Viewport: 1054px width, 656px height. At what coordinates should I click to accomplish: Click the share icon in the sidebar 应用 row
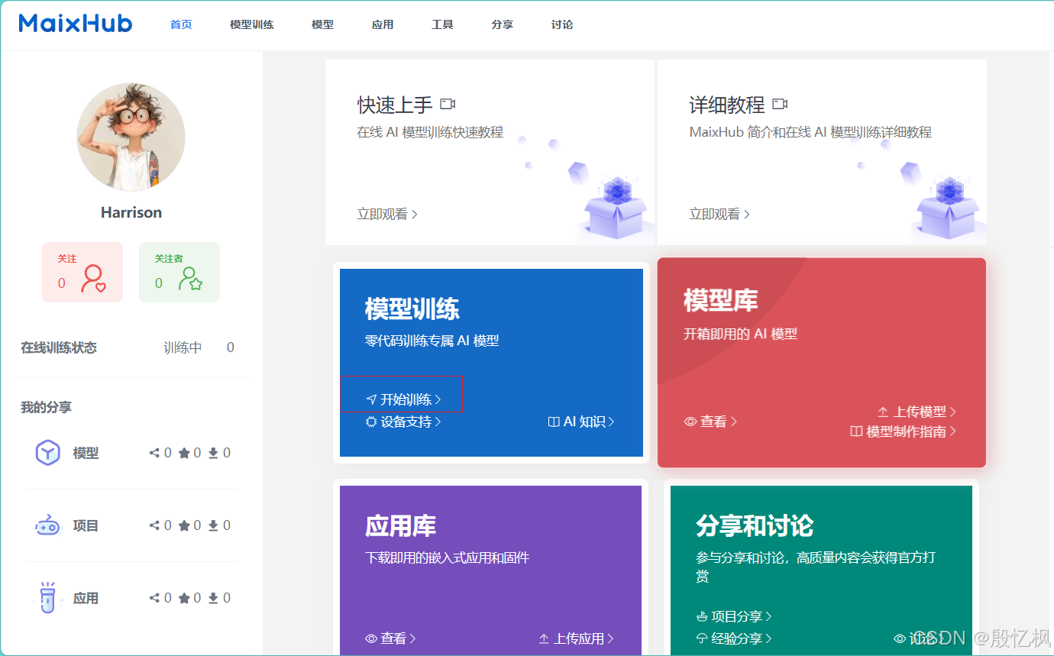tap(154, 598)
